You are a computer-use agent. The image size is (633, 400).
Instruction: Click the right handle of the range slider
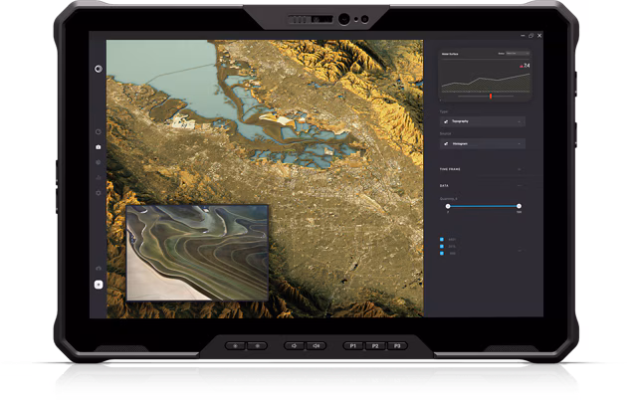pyautogui.click(x=519, y=206)
